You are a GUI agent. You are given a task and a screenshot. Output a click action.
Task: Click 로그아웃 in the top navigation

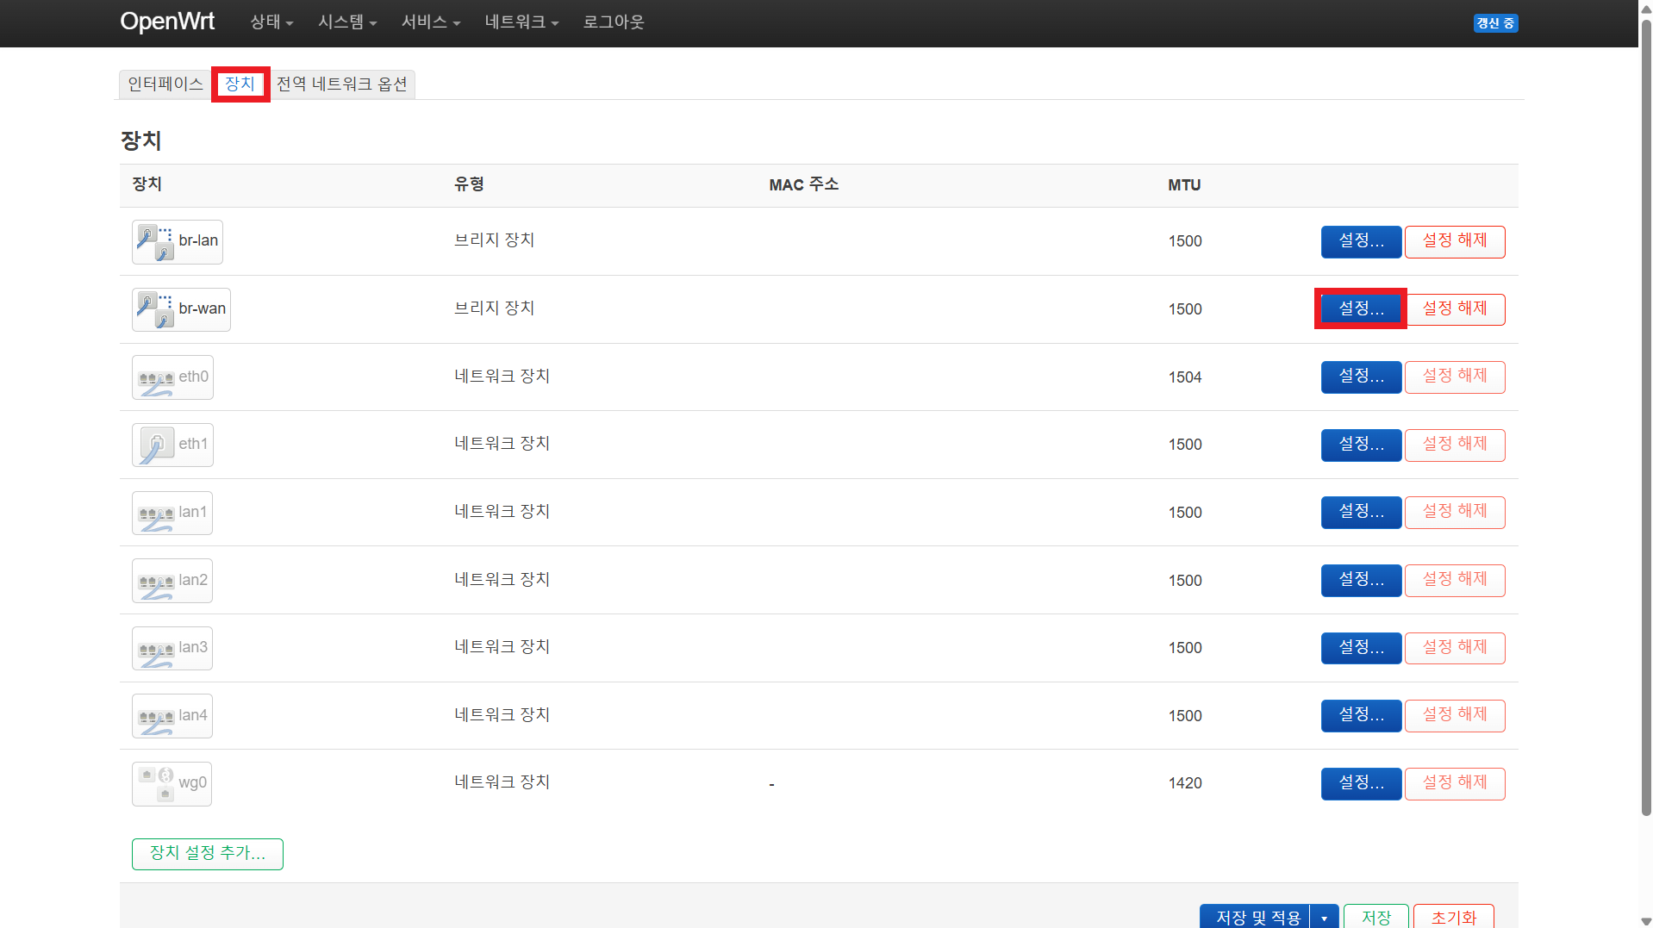pos(614,22)
